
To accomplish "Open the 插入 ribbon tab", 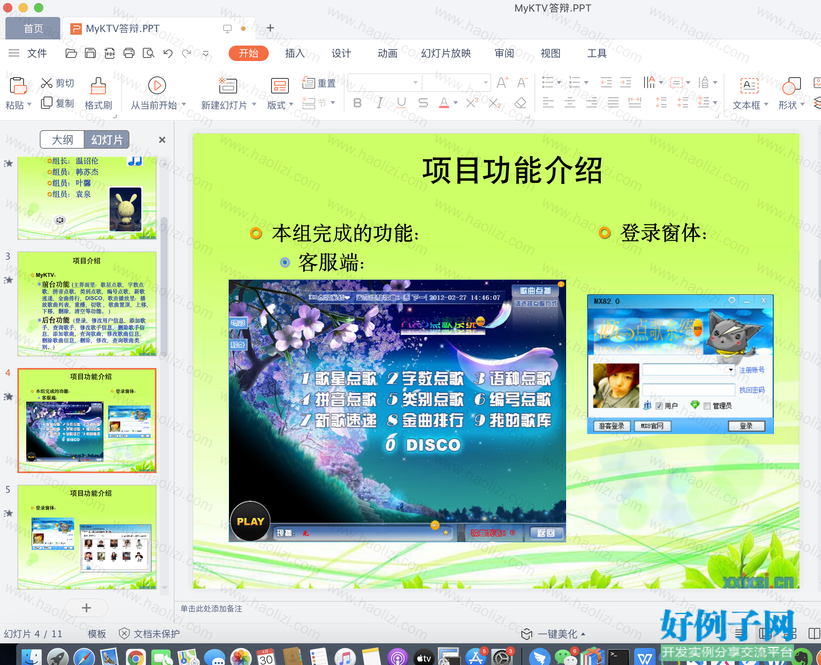I will pos(295,53).
